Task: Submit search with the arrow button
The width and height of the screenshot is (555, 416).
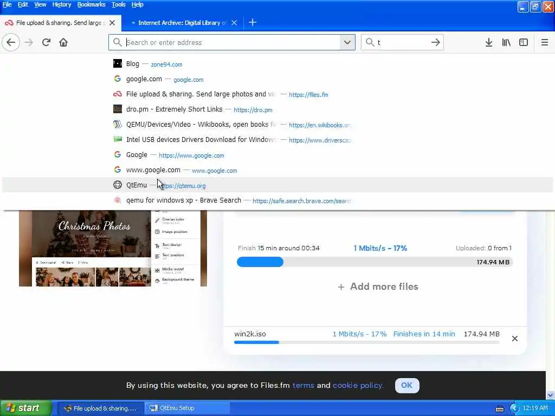Action: click(x=436, y=42)
